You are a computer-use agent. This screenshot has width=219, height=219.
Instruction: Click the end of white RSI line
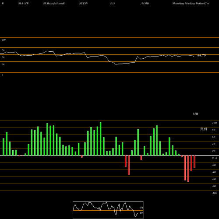tap(194, 57)
